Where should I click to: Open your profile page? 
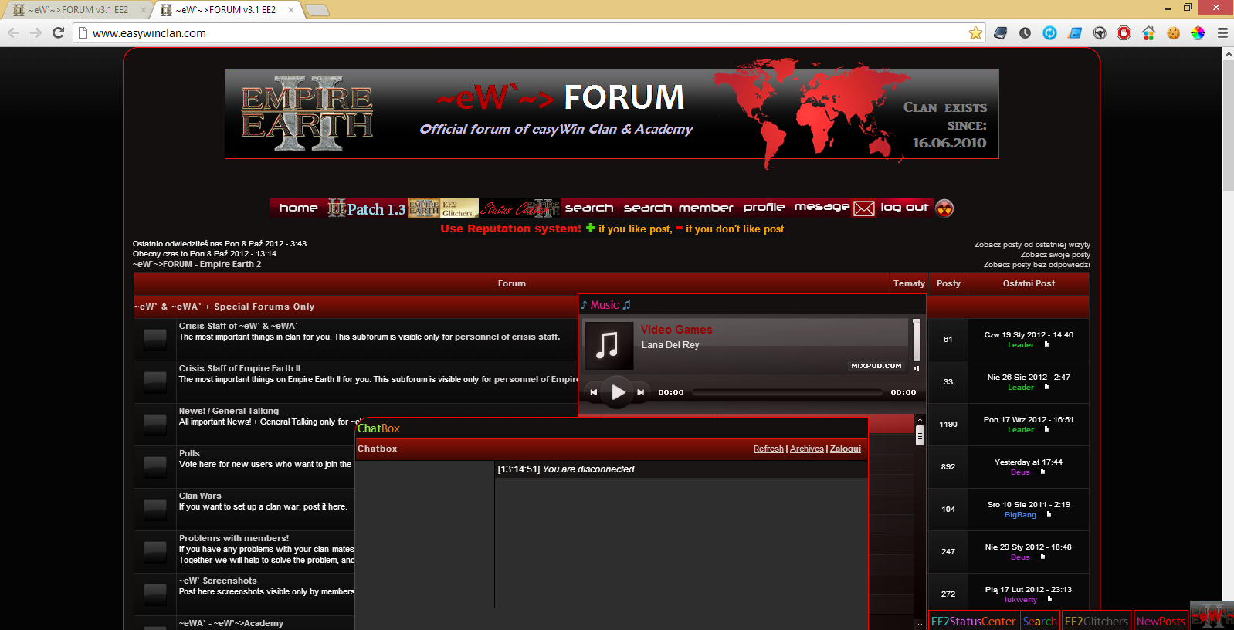(x=764, y=208)
